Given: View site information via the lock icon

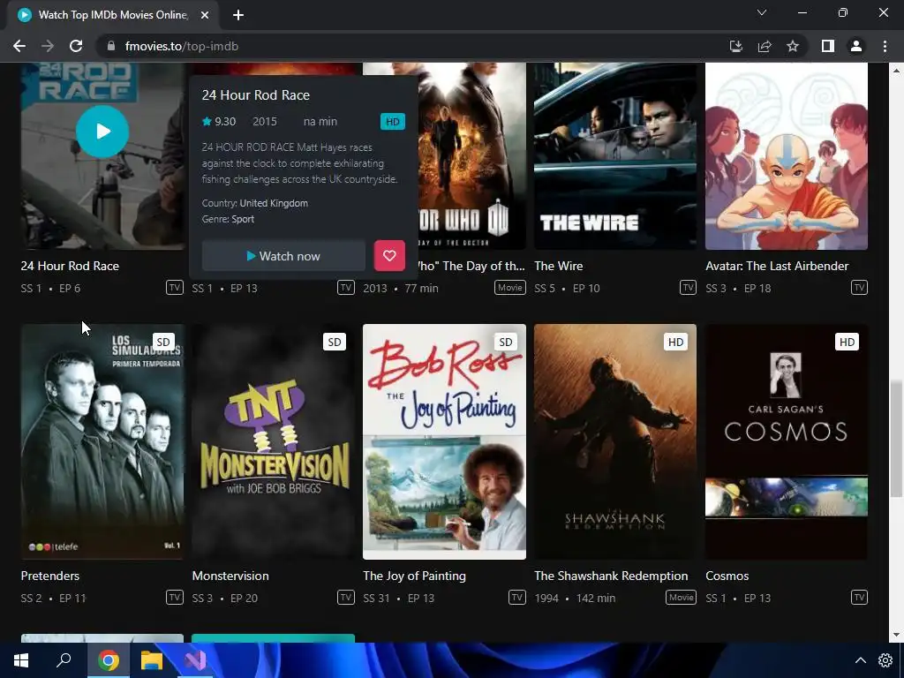Looking at the screenshot, I should [x=111, y=46].
